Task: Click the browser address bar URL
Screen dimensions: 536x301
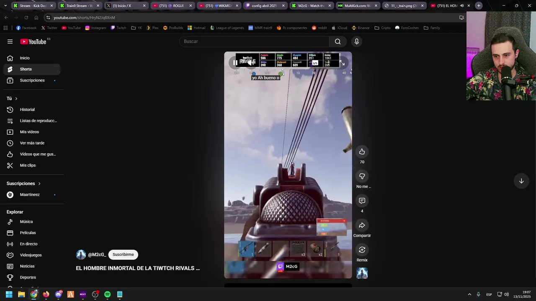Action: [84, 18]
